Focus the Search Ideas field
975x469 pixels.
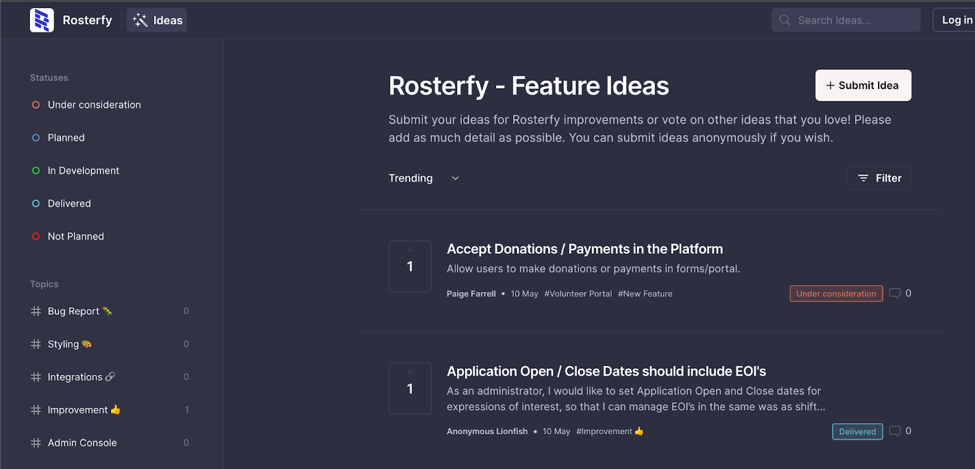pos(846,20)
